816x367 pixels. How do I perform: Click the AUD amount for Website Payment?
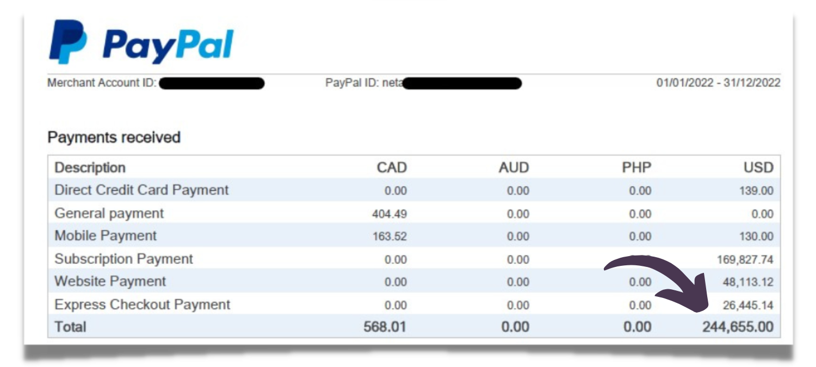tap(518, 283)
